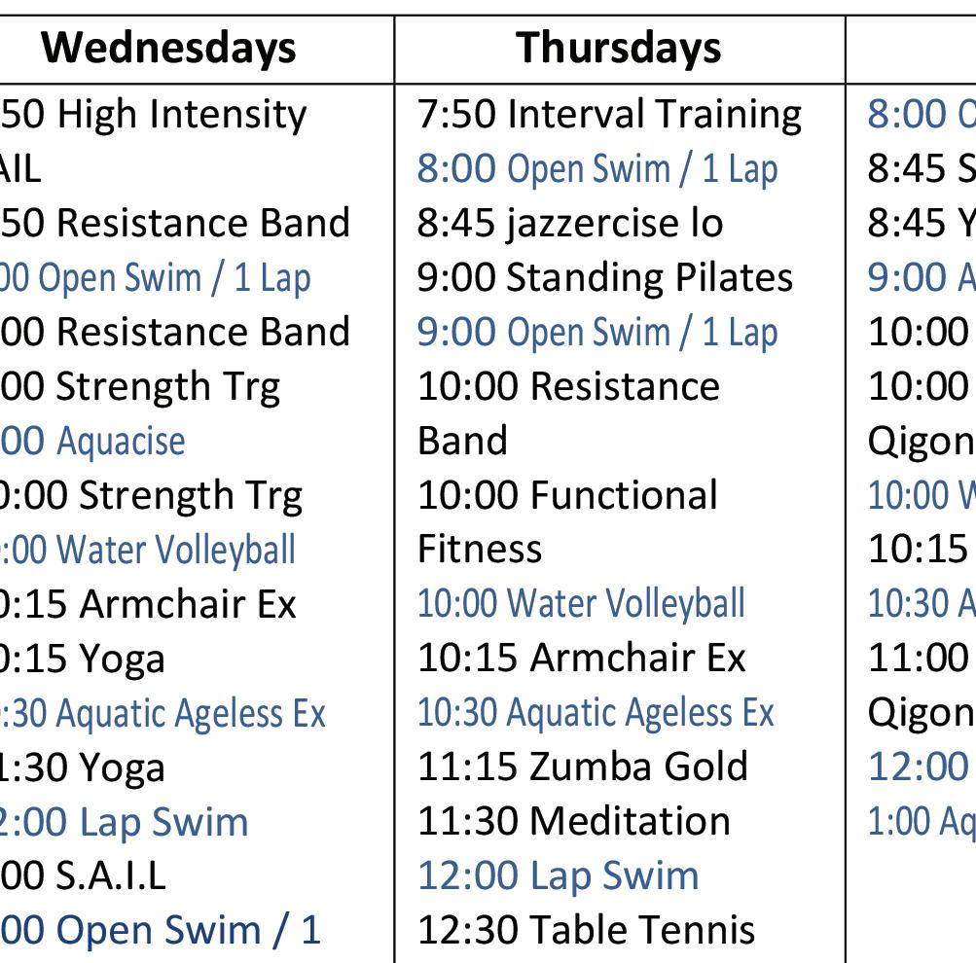This screenshot has height=963, width=976.
Task: Select 10:00 Functional Fitness entry
Action: (x=567, y=522)
